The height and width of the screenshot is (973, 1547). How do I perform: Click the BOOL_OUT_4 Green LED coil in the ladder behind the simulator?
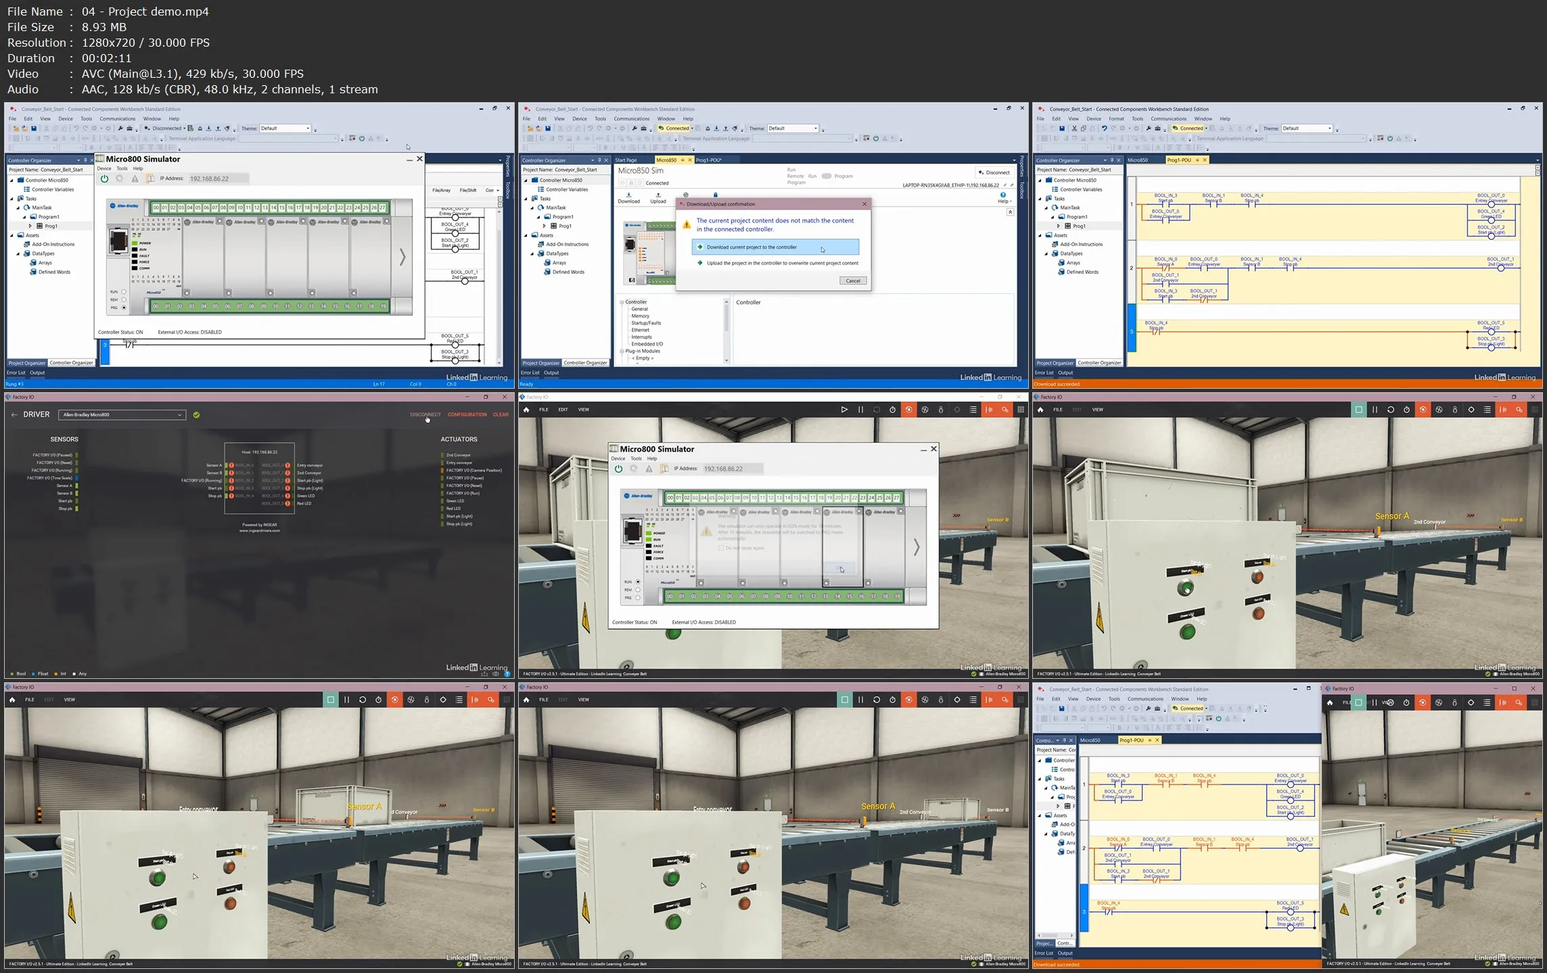click(455, 233)
